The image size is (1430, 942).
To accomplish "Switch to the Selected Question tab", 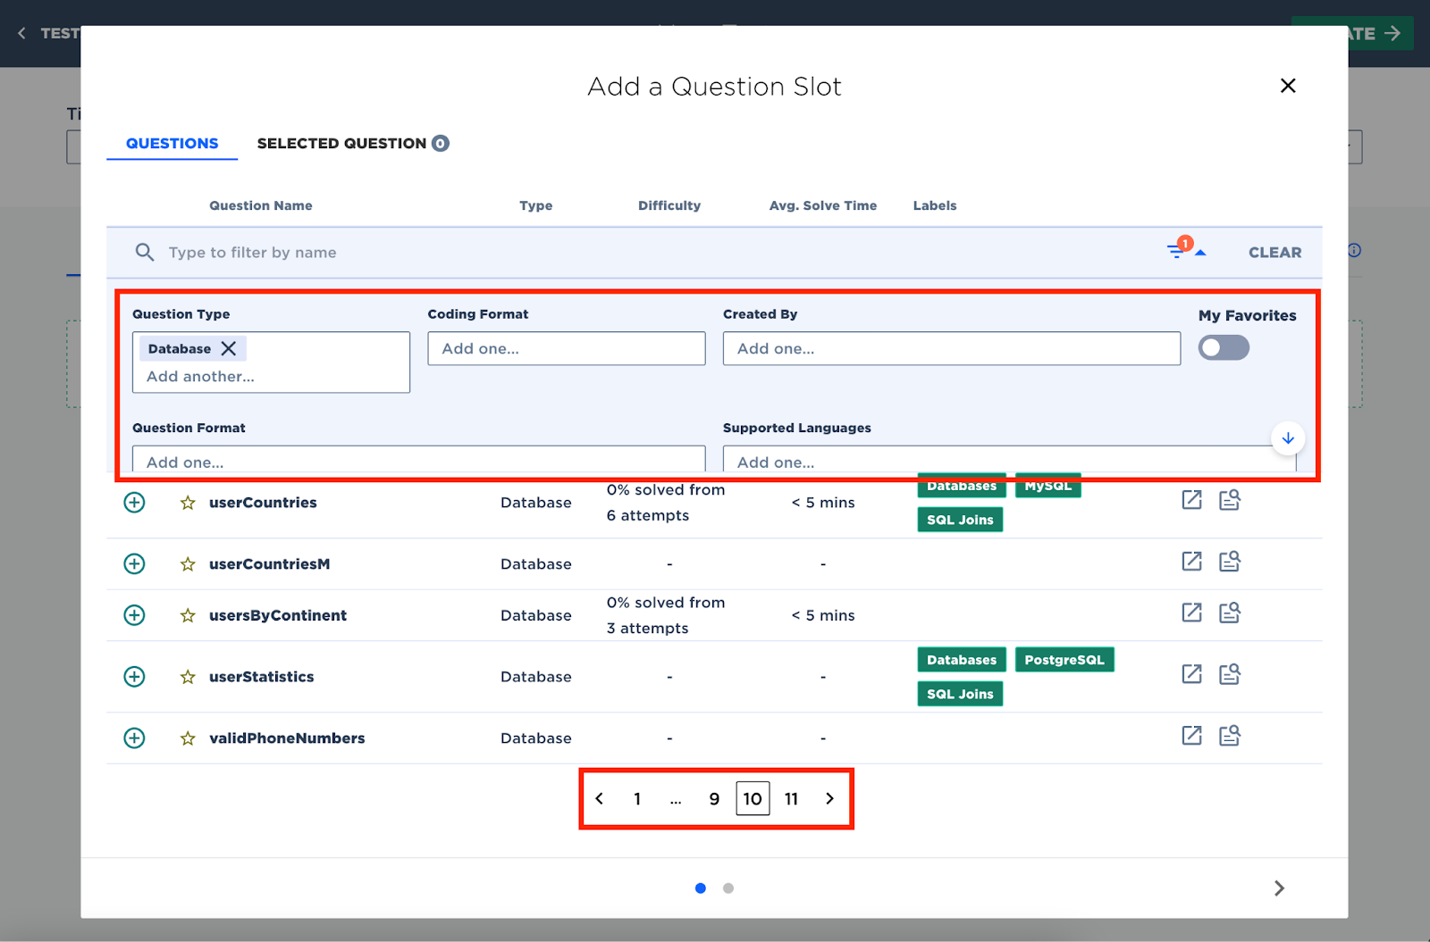I will (353, 144).
